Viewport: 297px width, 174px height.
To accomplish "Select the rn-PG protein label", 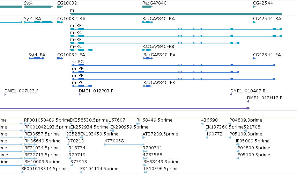I will tap(78, 62).
